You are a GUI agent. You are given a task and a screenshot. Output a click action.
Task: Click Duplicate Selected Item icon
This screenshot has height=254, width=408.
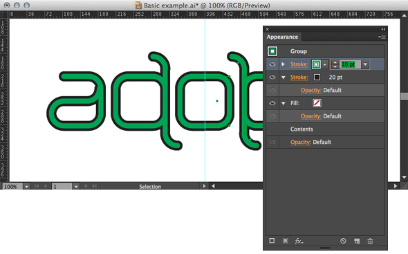click(x=357, y=241)
